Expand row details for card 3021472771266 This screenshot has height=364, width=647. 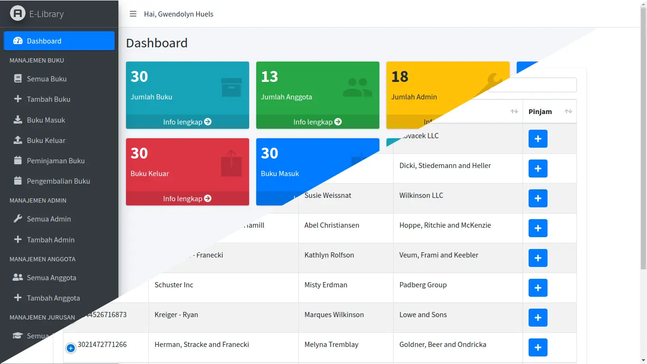[71, 347]
